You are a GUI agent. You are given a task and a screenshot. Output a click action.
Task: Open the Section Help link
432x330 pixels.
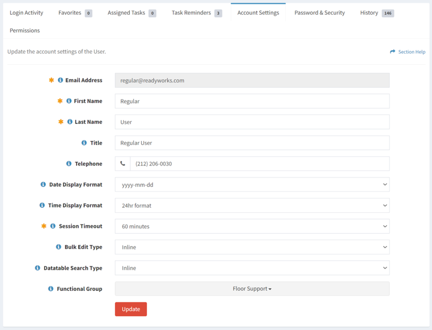click(411, 51)
